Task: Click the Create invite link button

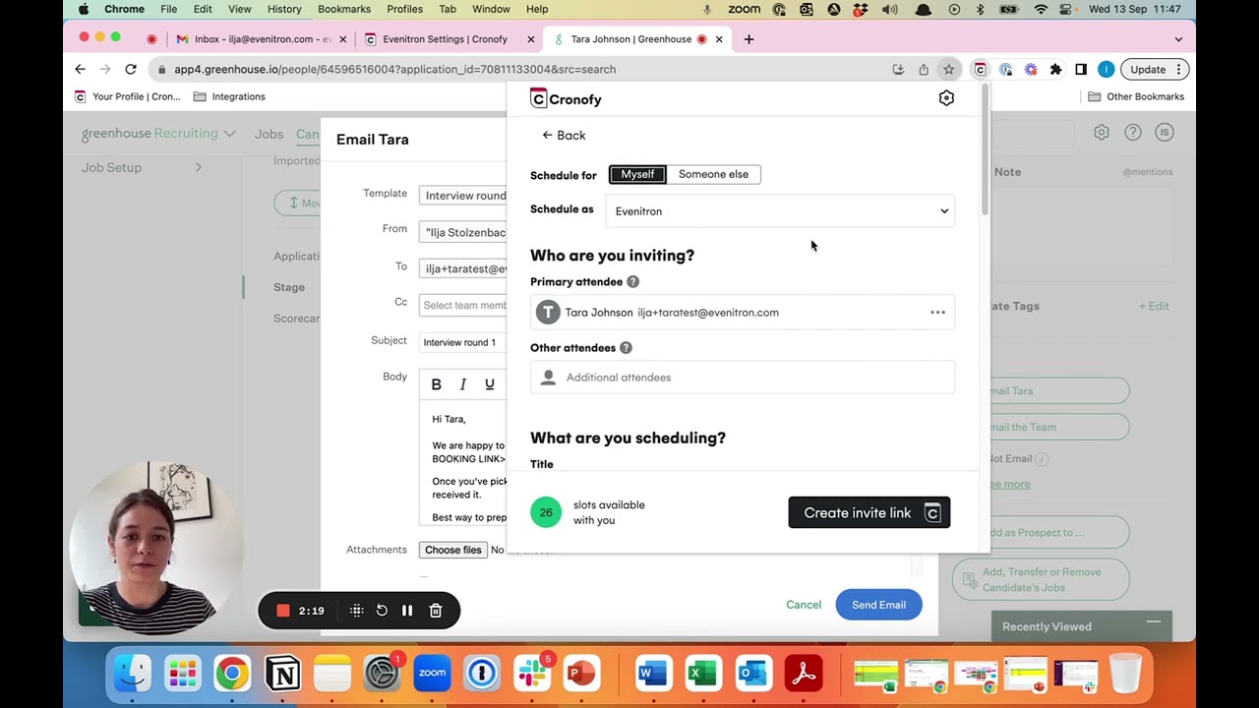Action: pyautogui.click(x=869, y=512)
